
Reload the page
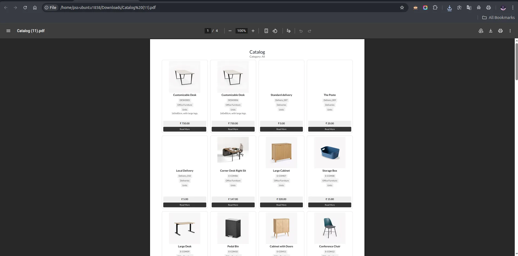click(25, 8)
